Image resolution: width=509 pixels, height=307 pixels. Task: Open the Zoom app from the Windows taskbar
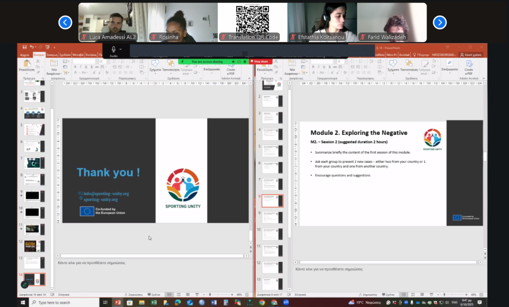point(286,302)
